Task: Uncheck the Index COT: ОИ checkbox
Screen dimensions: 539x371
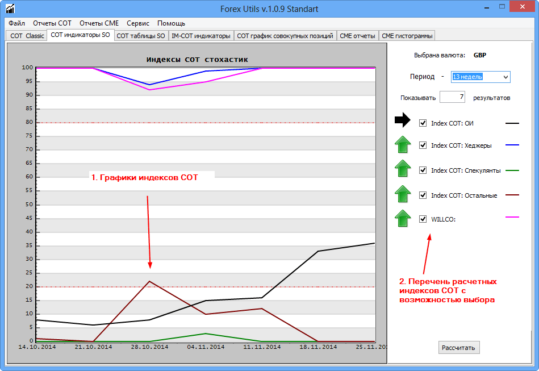Action: click(x=423, y=123)
